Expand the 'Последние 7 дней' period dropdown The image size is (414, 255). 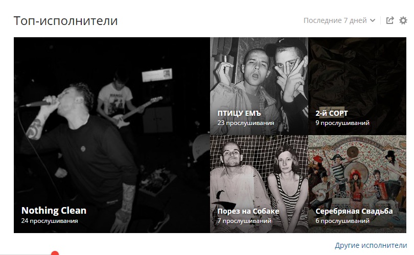[339, 20]
